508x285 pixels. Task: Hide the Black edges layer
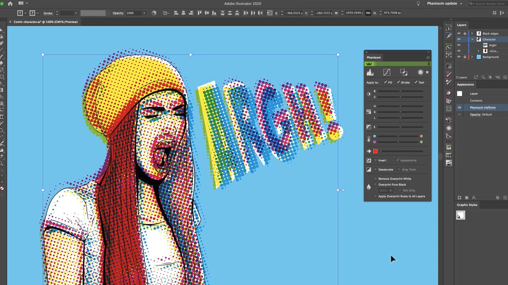459,34
